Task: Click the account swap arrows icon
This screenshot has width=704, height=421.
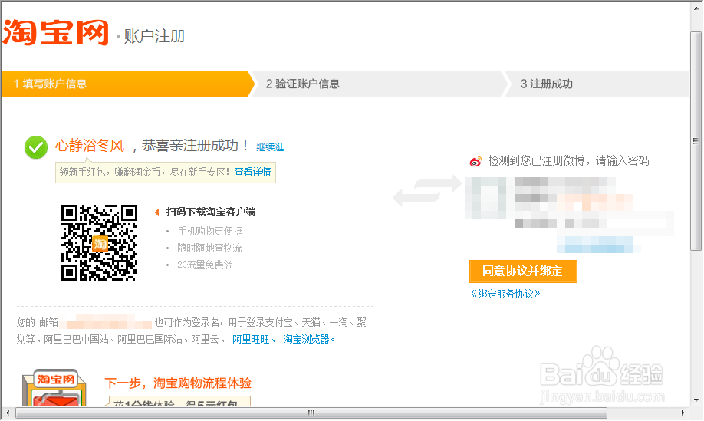Action: tap(427, 191)
